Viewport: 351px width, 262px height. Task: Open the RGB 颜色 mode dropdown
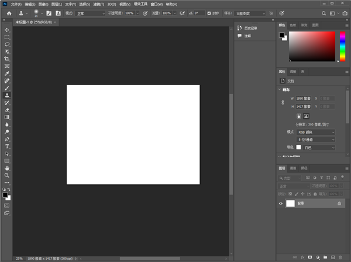click(316, 132)
